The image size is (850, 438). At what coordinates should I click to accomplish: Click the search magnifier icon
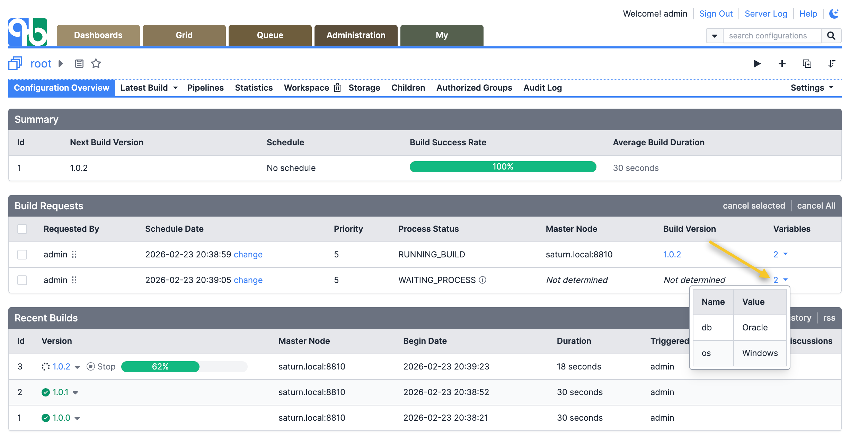pos(831,35)
